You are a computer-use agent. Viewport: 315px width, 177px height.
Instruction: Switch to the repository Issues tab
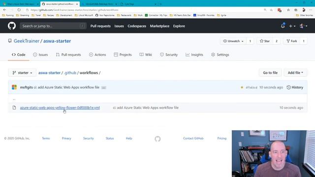pyautogui.click(x=40, y=55)
